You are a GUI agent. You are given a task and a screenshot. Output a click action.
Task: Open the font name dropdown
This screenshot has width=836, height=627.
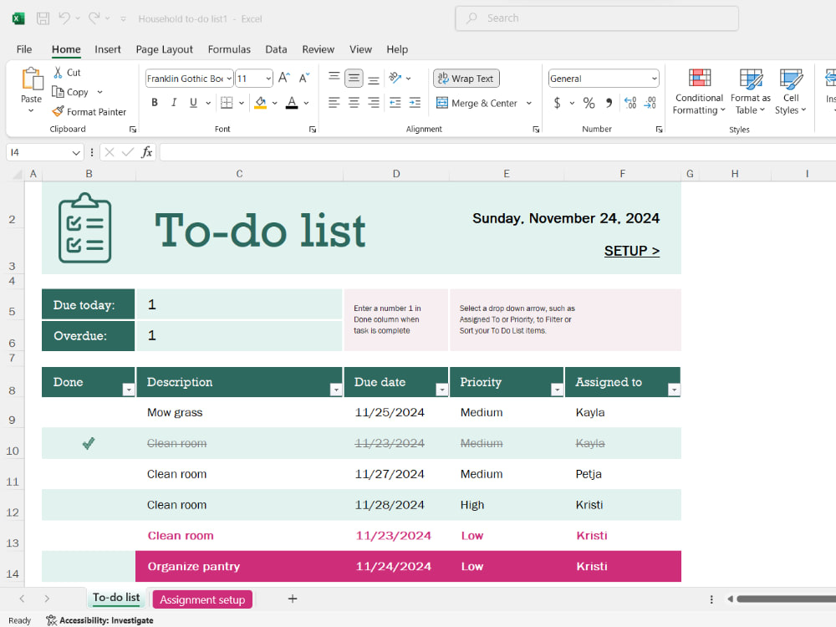229,79
